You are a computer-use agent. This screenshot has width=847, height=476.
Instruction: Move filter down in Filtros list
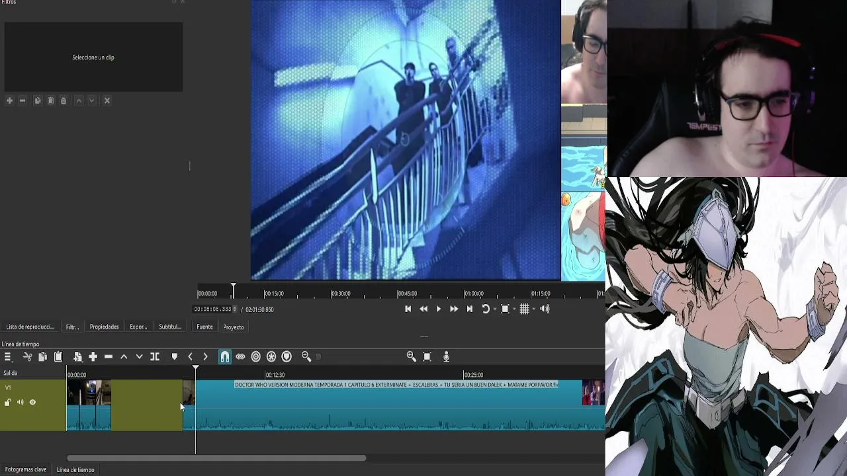[92, 100]
